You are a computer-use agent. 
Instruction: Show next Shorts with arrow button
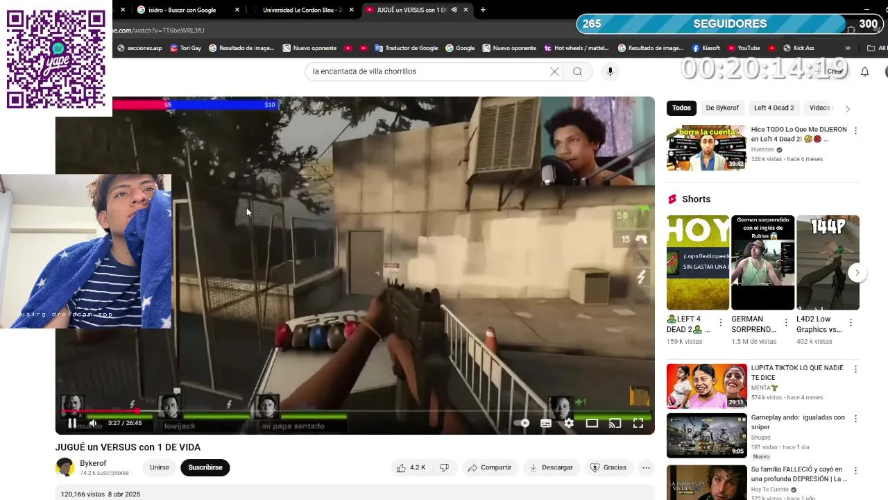point(857,272)
